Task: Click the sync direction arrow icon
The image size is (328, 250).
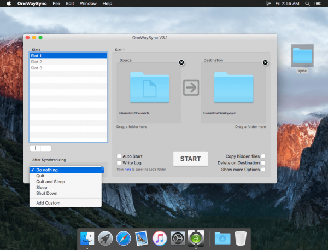Action: (191, 88)
